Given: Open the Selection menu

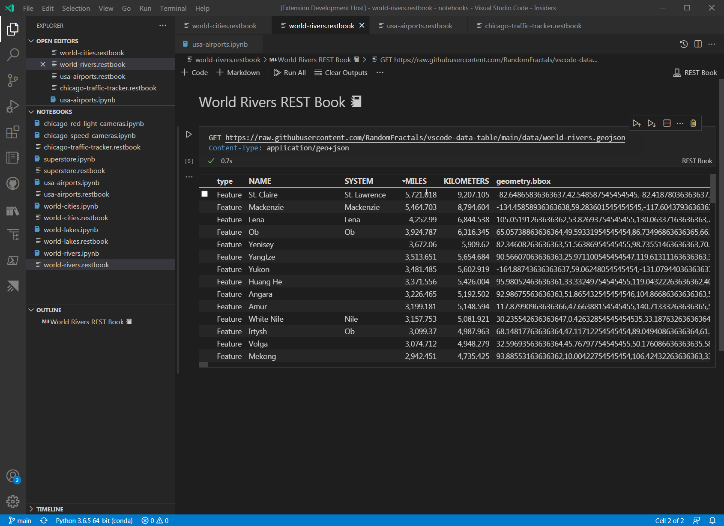Looking at the screenshot, I should coord(76,8).
